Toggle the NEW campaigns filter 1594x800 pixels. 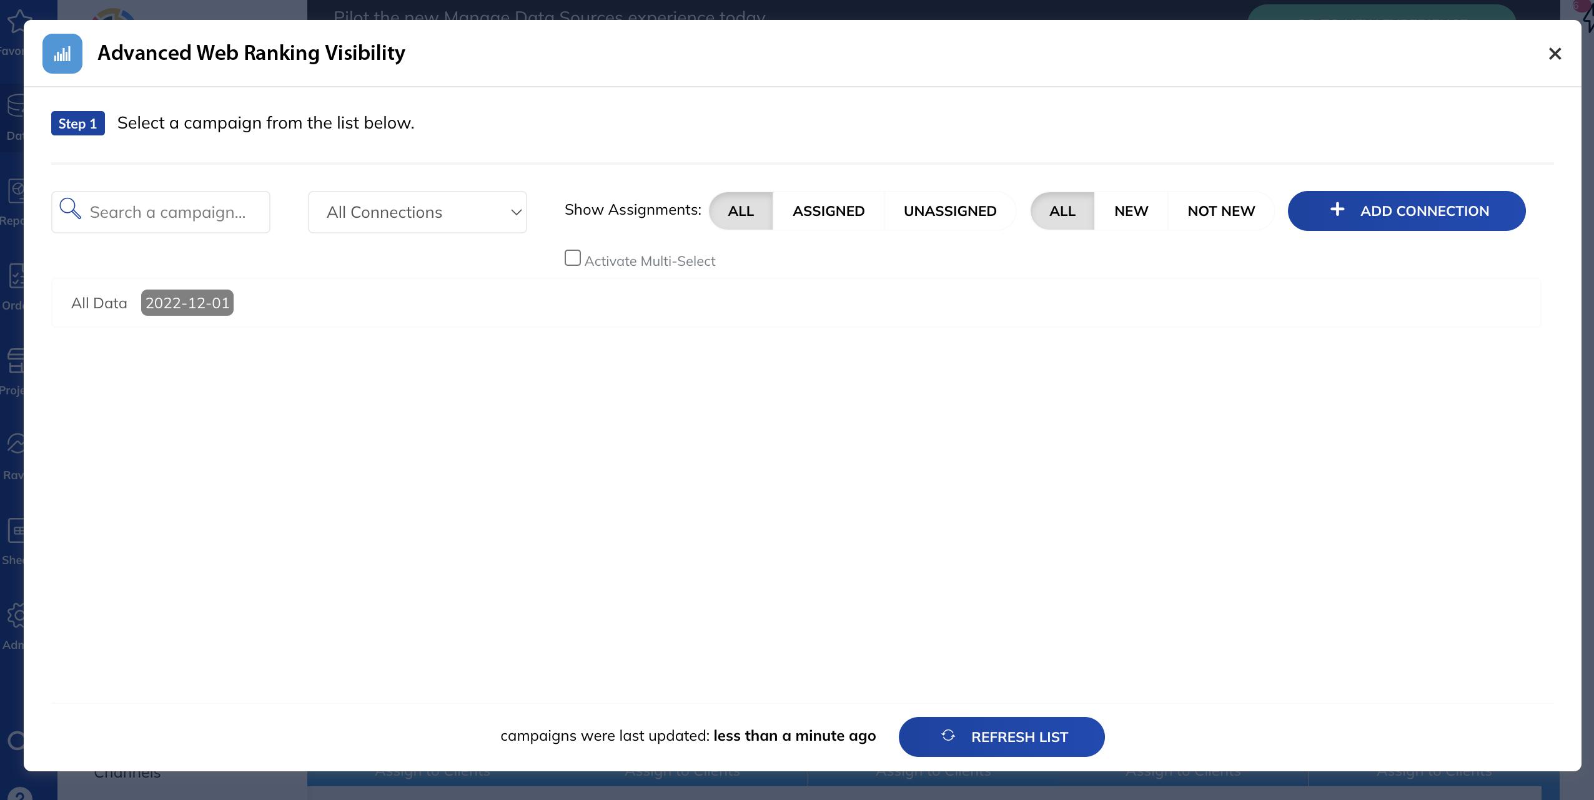(x=1131, y=211)
